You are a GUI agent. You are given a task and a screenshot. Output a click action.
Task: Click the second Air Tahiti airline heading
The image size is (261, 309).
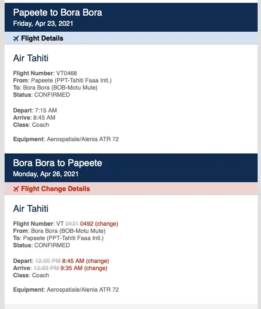31,208
